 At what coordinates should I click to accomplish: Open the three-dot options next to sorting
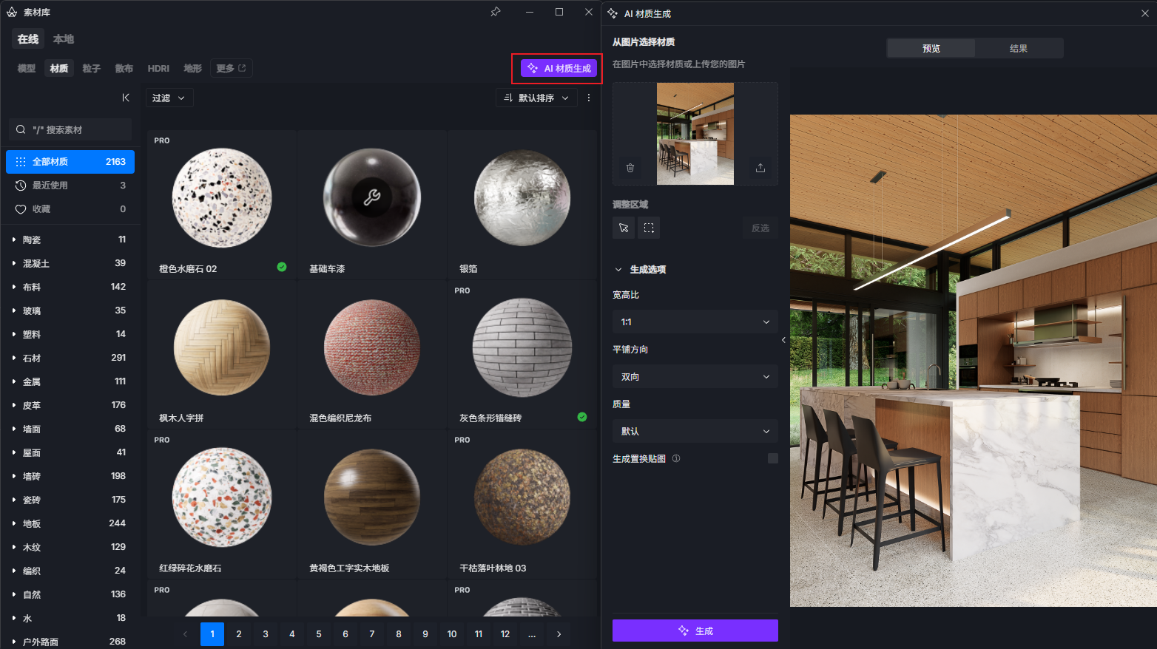(589, 98)
